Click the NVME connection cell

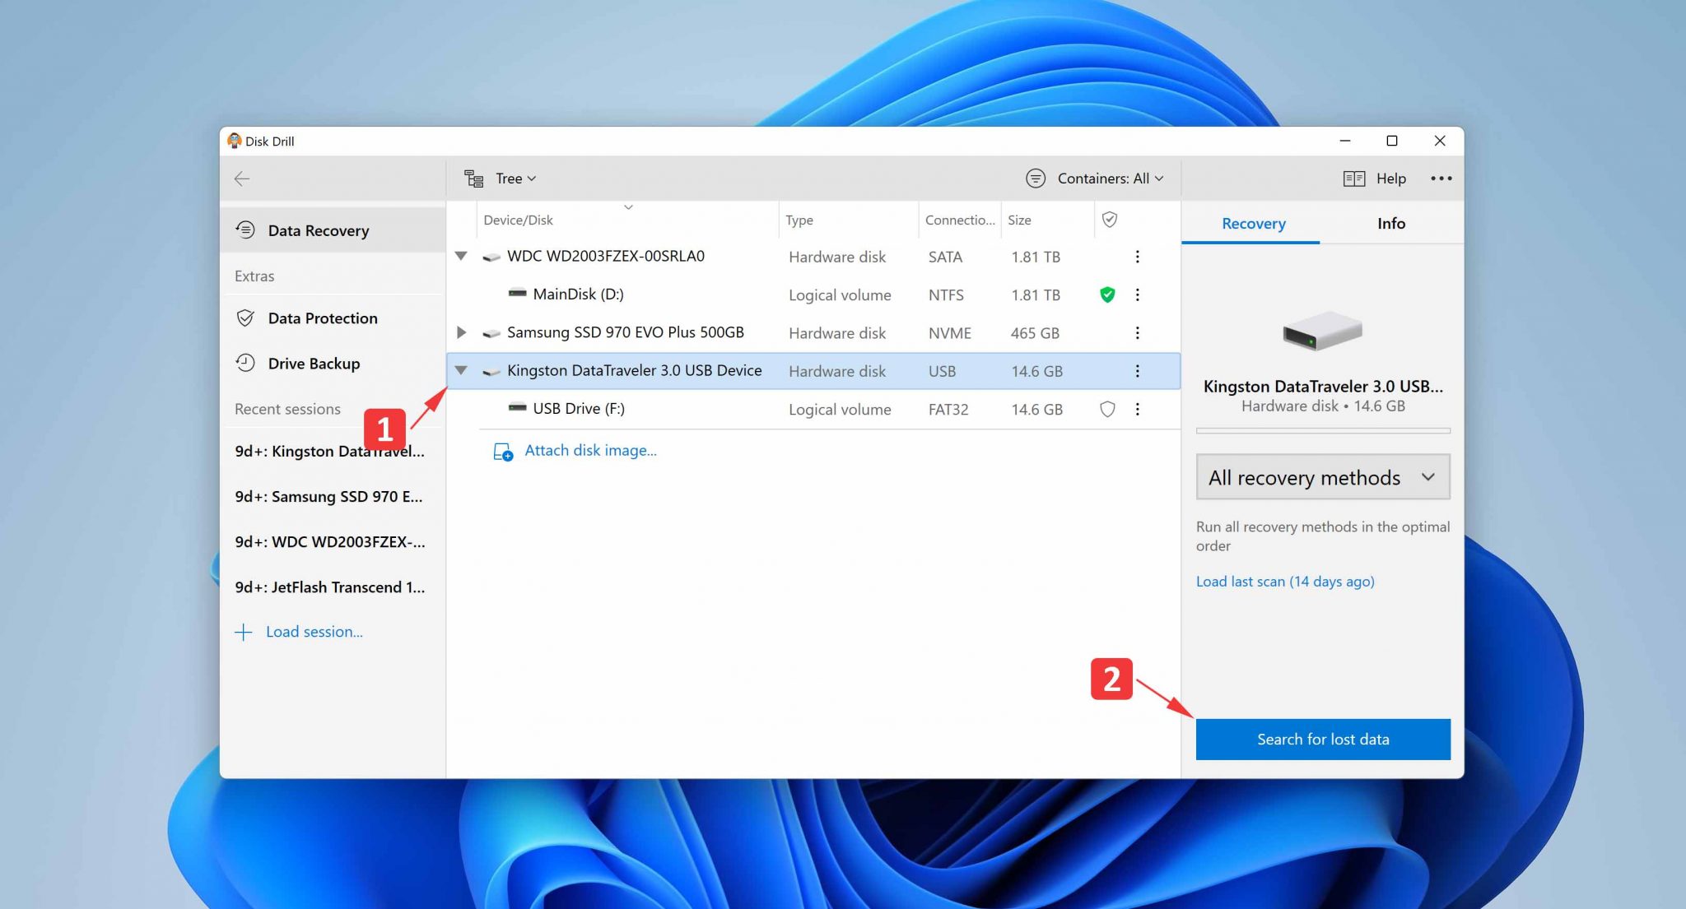tap(949, 333)
